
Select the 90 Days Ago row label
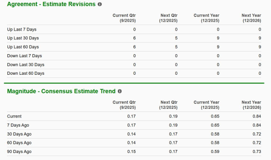tap(19, 152)
